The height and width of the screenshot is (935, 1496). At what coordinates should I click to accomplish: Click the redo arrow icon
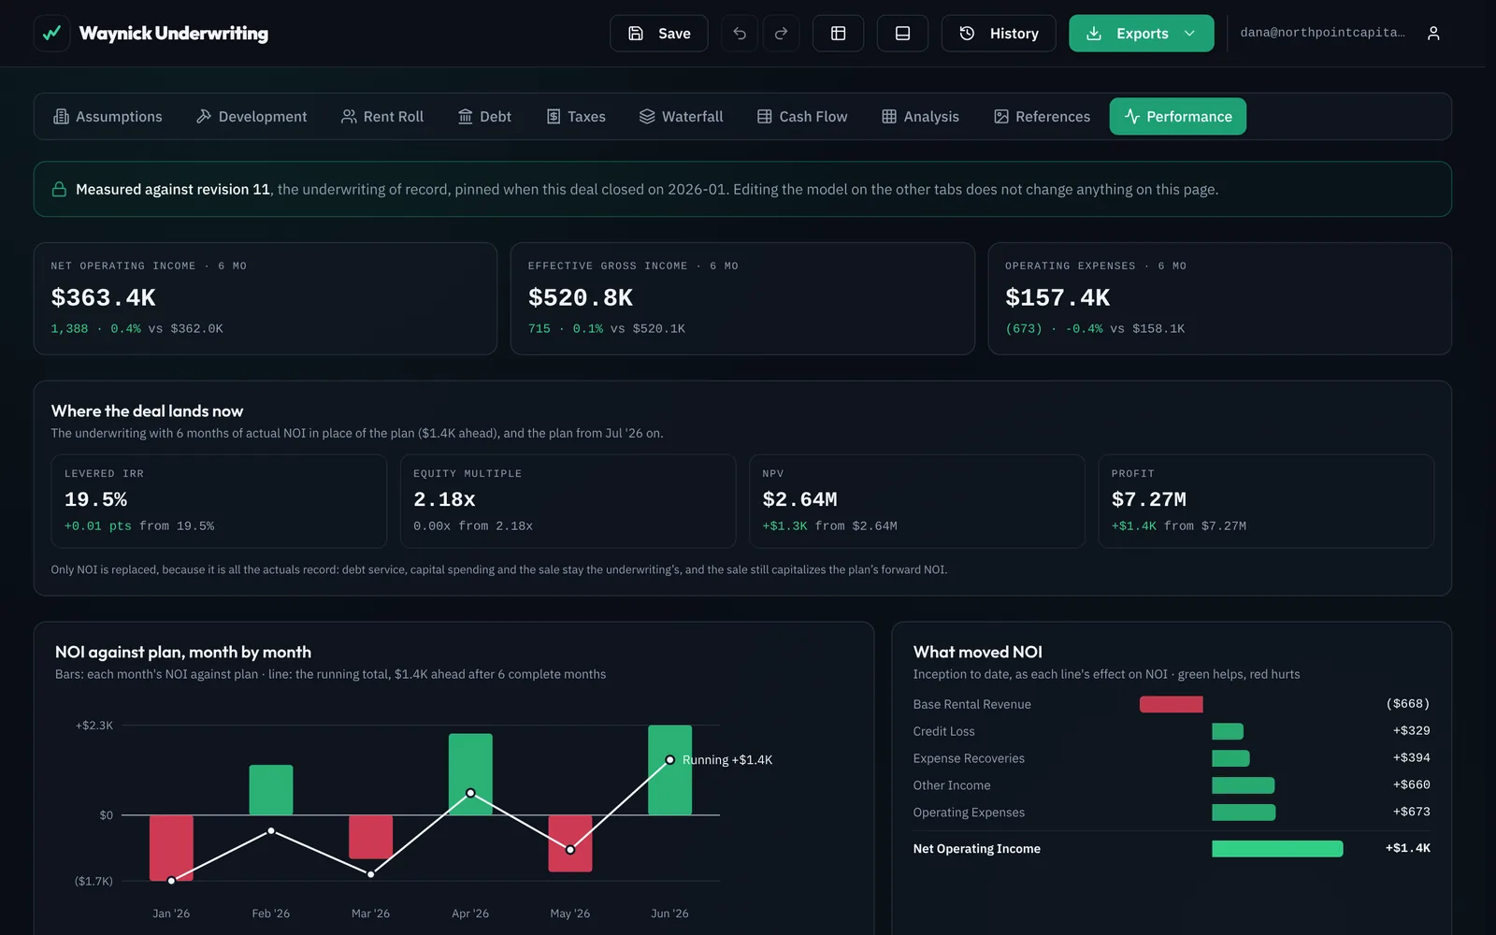[782, 33]
